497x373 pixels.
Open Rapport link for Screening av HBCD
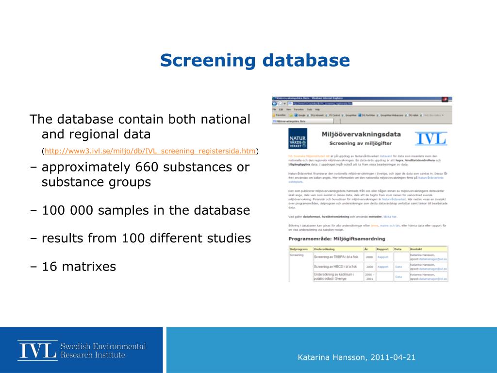[383, 267]
